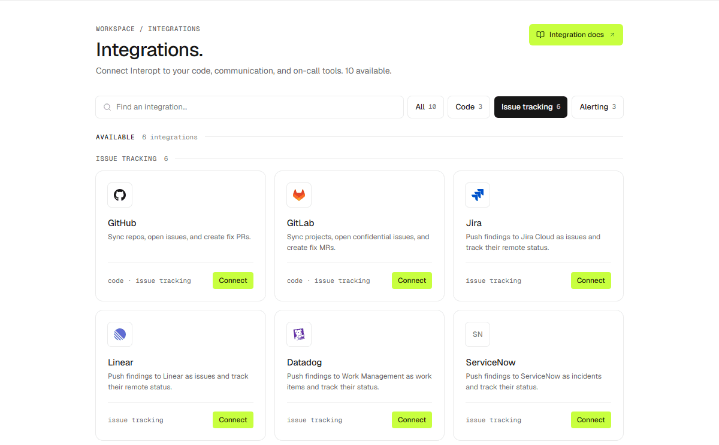The height and width of the screenshot is (445, 719).
Task: Select the Alerting filter tab
Action: [597, 107]
